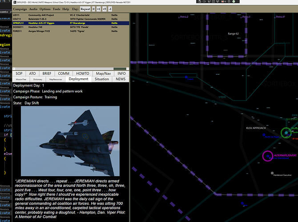Advance the day by +5
298x222 pixels.
[104, 9]
